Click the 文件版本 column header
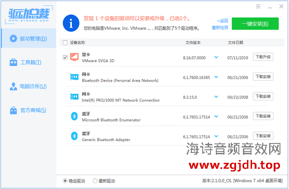 (193, 43)
